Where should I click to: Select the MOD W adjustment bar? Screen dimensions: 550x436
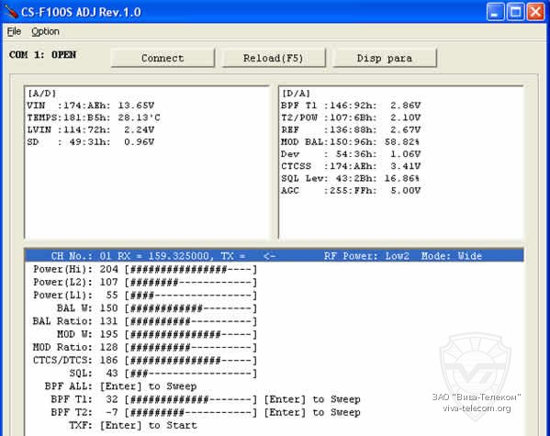(x=191, y=334)
